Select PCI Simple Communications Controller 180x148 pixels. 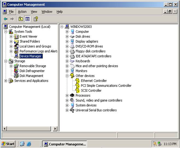pos(106,86)
